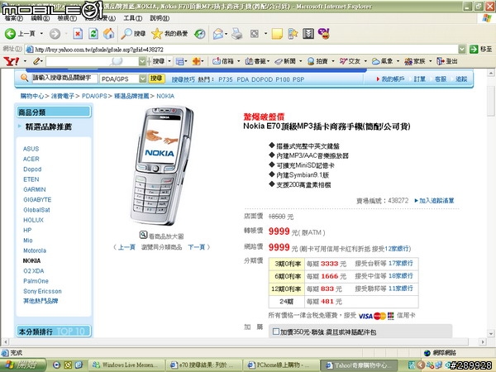Open the Sony Ericsson brand link

pyautogui.click(x=42, y=291)
